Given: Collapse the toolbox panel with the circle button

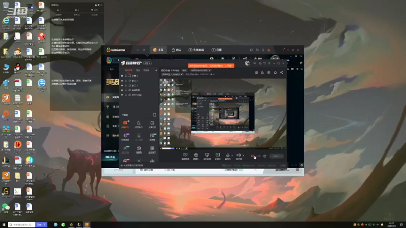Looking at the screenshot, I should point(155,115).
